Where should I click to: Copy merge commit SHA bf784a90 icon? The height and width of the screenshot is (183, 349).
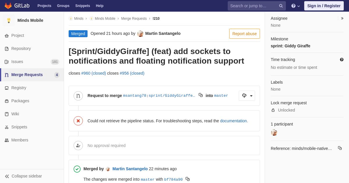coord(188,179)
